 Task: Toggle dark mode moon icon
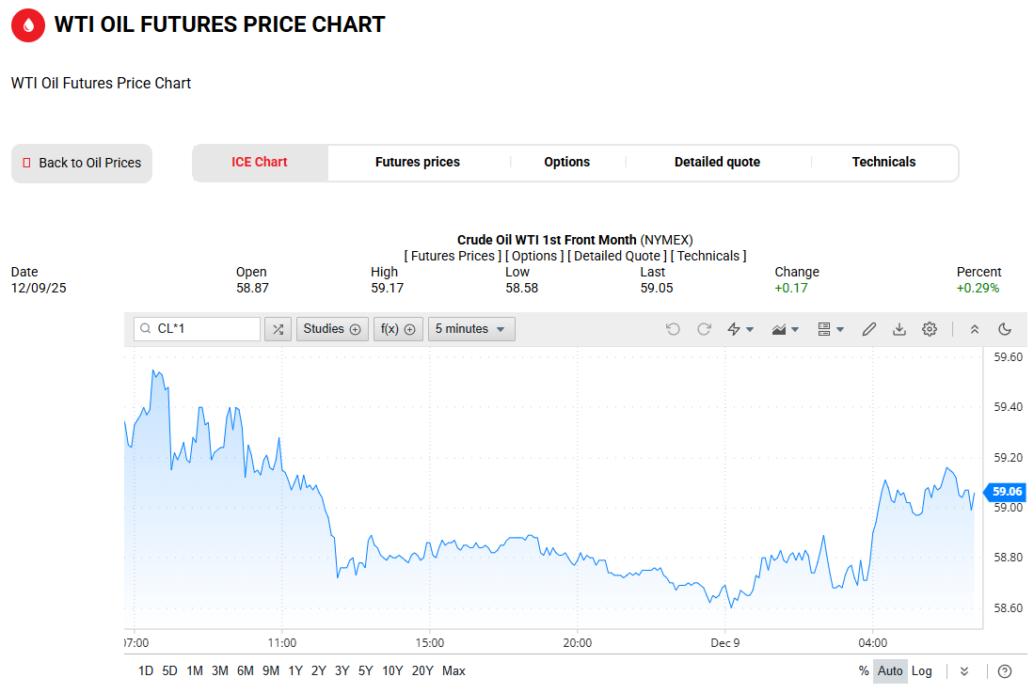click(1005, 329)
